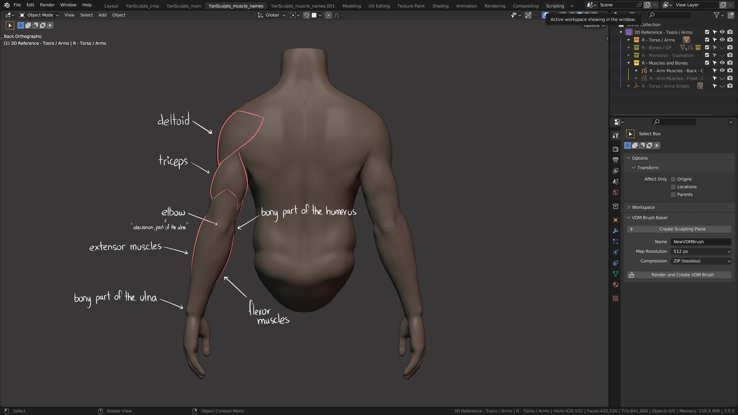The height and width of the screenshot is (415, 738).
Task: Hide the R - Arm Muscles - Back object with its eye icon
Action: [721, 71]
